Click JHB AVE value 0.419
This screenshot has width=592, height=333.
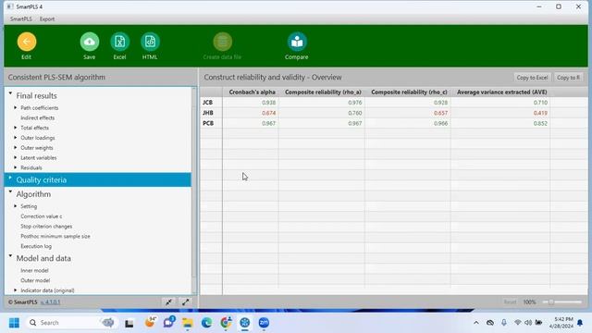[x=540, y=113]
